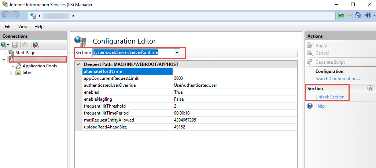
Task: Collapse the Deepest Path property group
Action: tap(78, 64)
